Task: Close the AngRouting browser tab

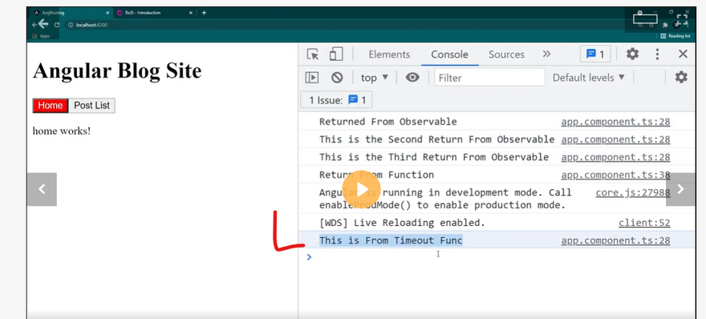Action: pos(108,13)
